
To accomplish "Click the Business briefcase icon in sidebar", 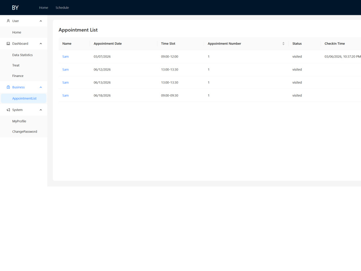I will coord(8,87).
